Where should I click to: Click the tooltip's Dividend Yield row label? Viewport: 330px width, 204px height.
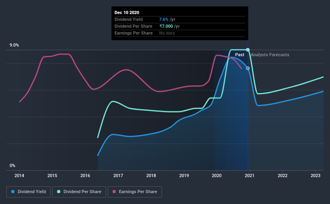[x=129, y=19]
